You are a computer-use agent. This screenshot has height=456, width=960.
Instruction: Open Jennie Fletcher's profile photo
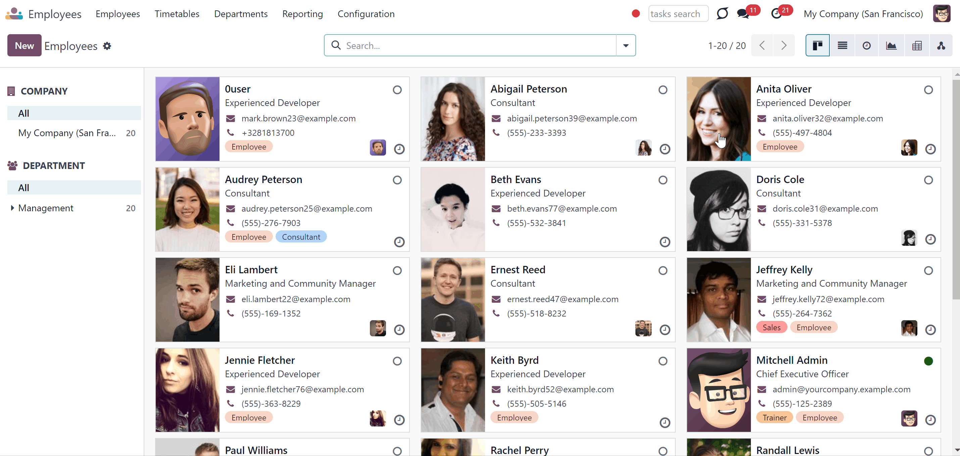coord(187,390)
